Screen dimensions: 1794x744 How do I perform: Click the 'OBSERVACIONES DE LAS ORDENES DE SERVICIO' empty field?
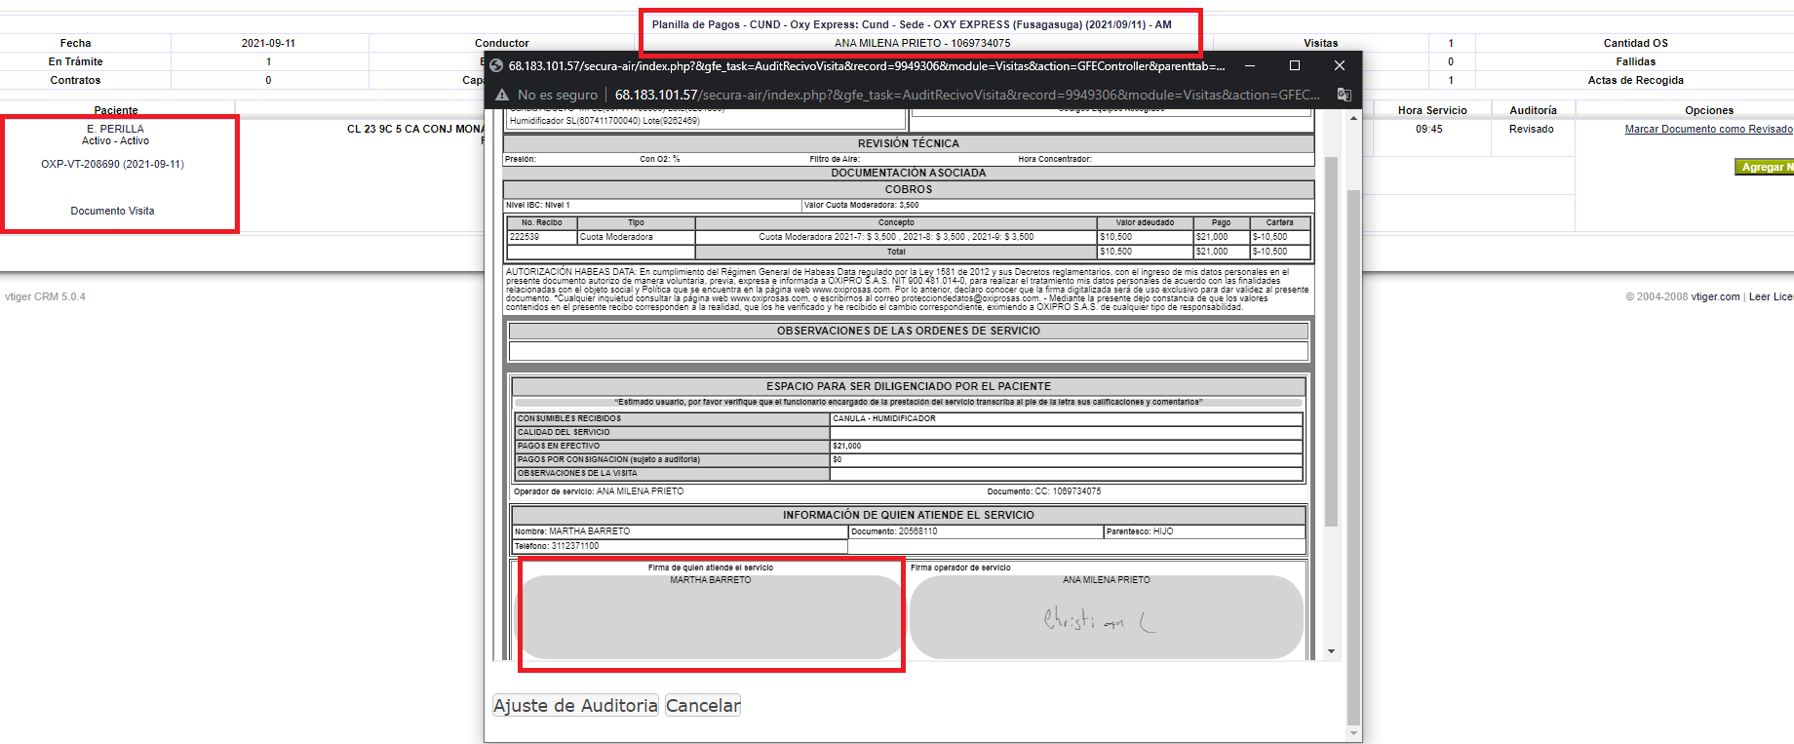(909, 351)
